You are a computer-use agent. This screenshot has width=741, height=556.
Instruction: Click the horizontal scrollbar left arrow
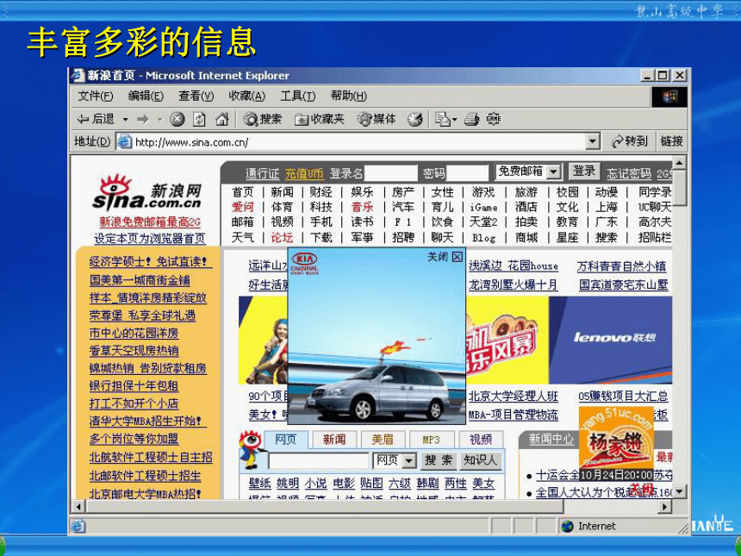point(78,507)
